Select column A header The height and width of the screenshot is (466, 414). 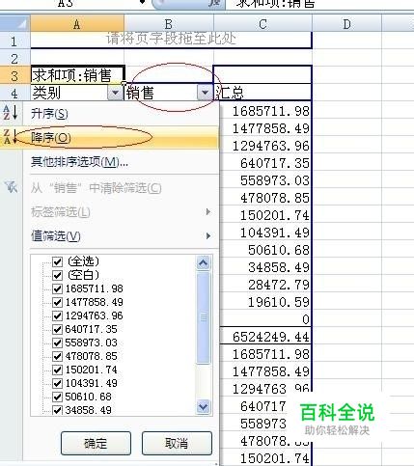[77, 23]
